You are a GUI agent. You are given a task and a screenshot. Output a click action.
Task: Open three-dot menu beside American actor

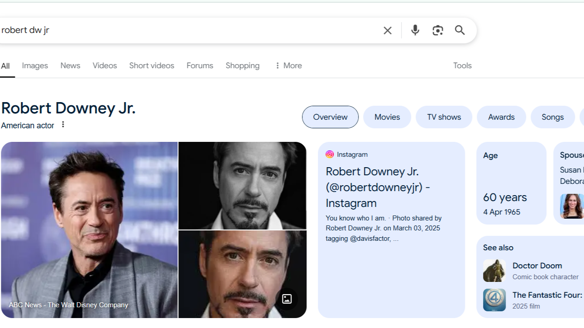click(63, 125)
